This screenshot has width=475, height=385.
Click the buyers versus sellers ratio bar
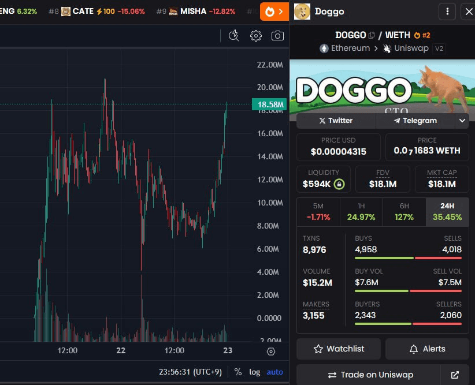pos(408,324)
